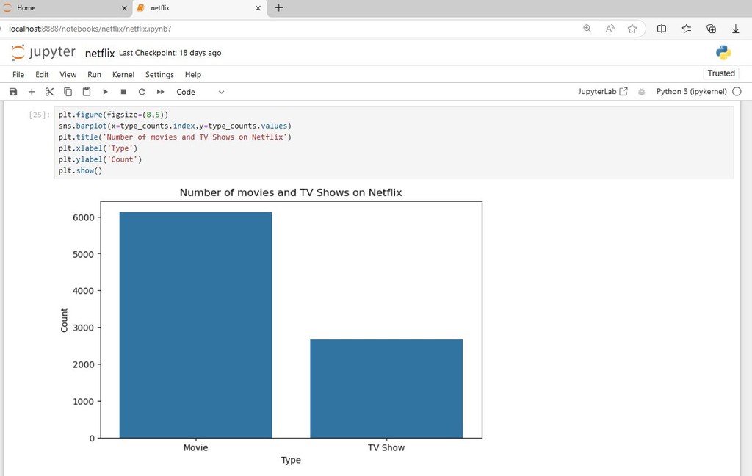Open the favorites list icon
Screen dimensions: 752x476
tap(687, 29)
